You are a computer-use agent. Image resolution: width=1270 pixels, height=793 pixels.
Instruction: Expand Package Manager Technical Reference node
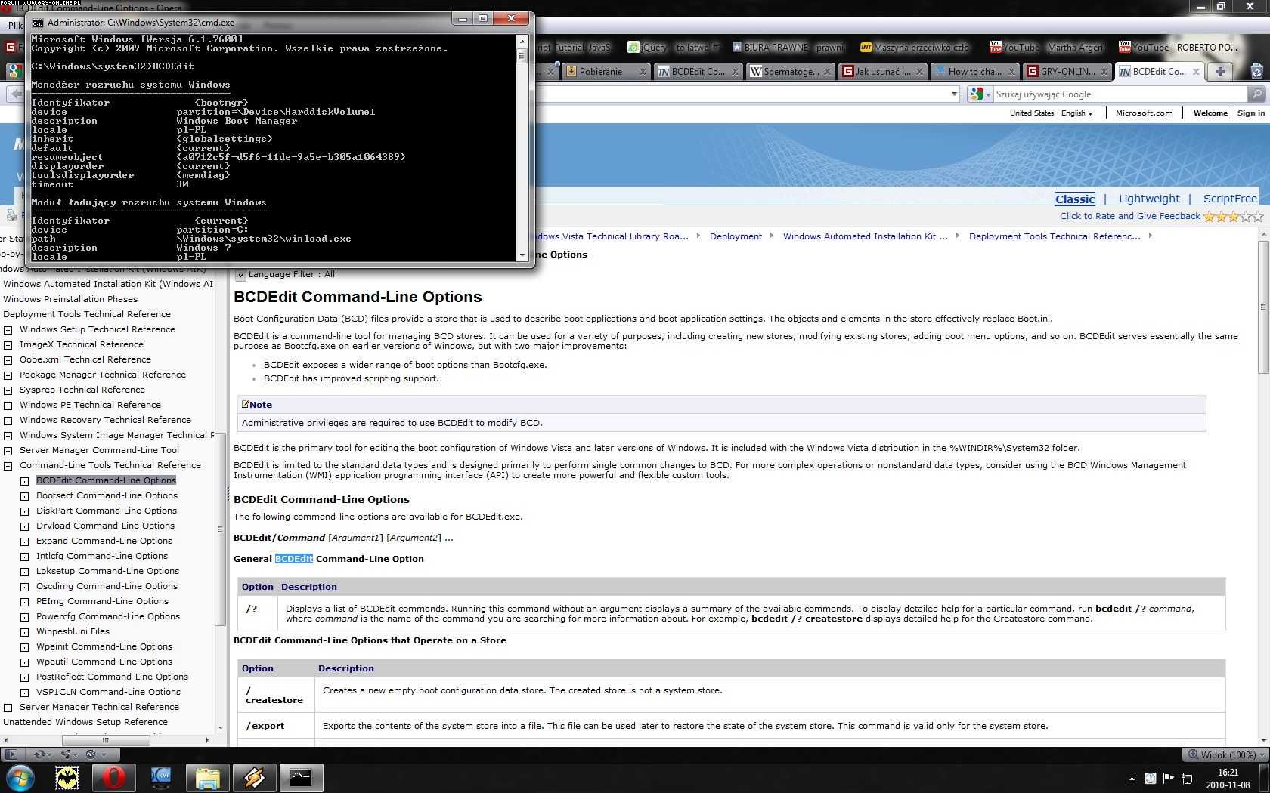click(x=8, y=375)
